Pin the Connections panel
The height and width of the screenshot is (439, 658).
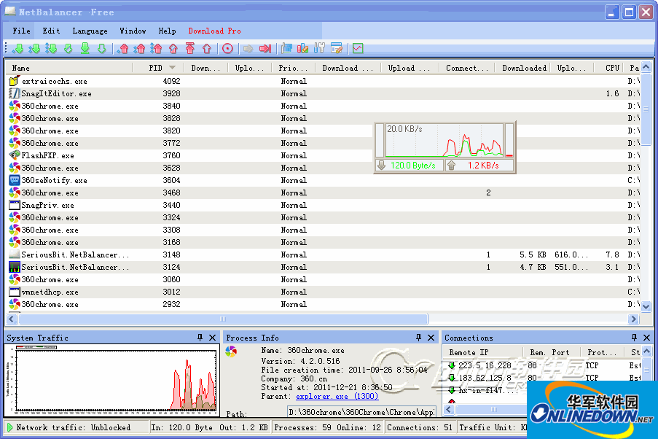click(634, 338)
